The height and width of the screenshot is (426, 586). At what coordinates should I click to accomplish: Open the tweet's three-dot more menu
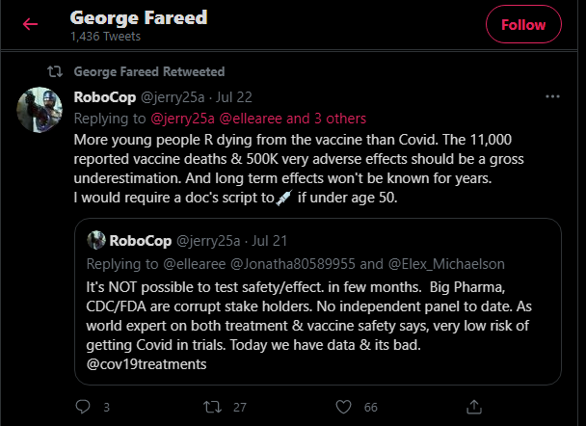[552, 97]
